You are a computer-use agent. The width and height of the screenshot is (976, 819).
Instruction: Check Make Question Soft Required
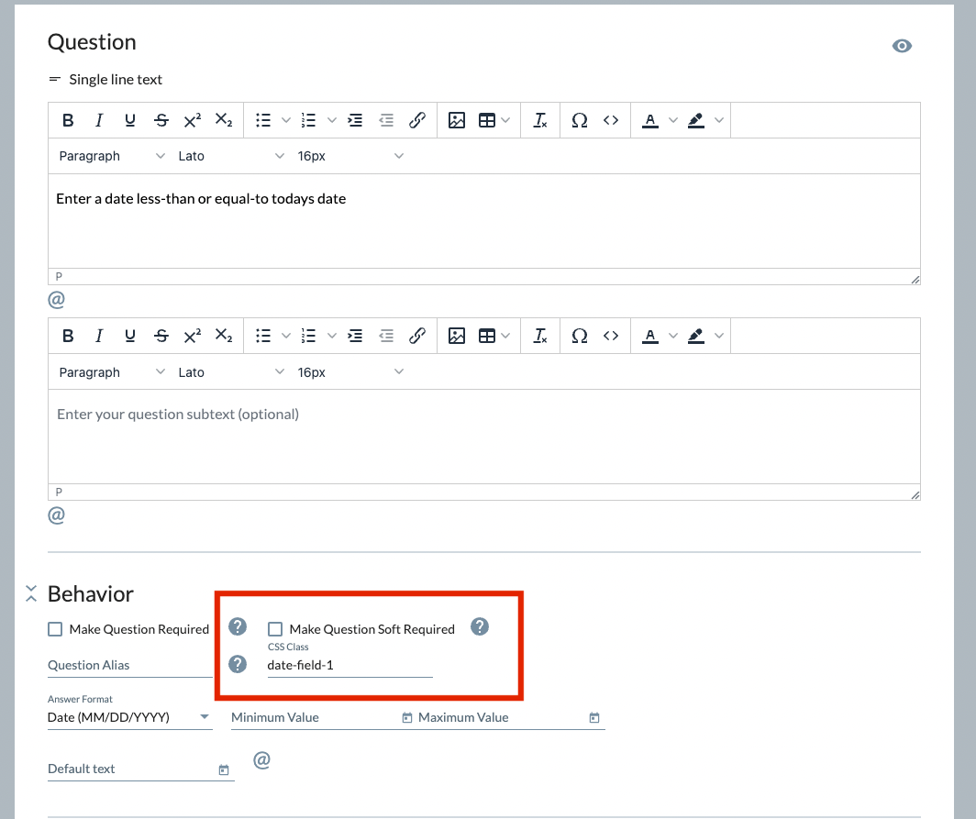[275, 629]
